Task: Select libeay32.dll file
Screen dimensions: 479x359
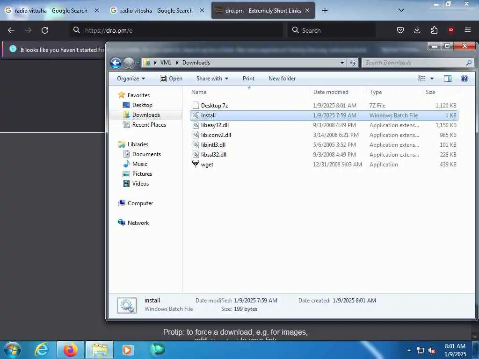Action: coord(324,125)
